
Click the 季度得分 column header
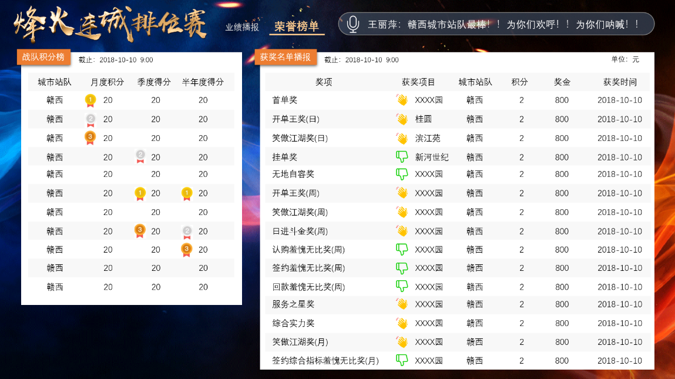point(154,82)
